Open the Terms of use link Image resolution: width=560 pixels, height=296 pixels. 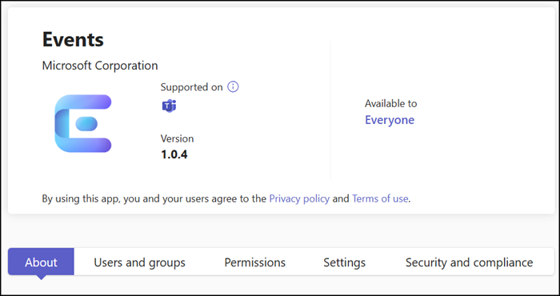(x=380, y=198)
